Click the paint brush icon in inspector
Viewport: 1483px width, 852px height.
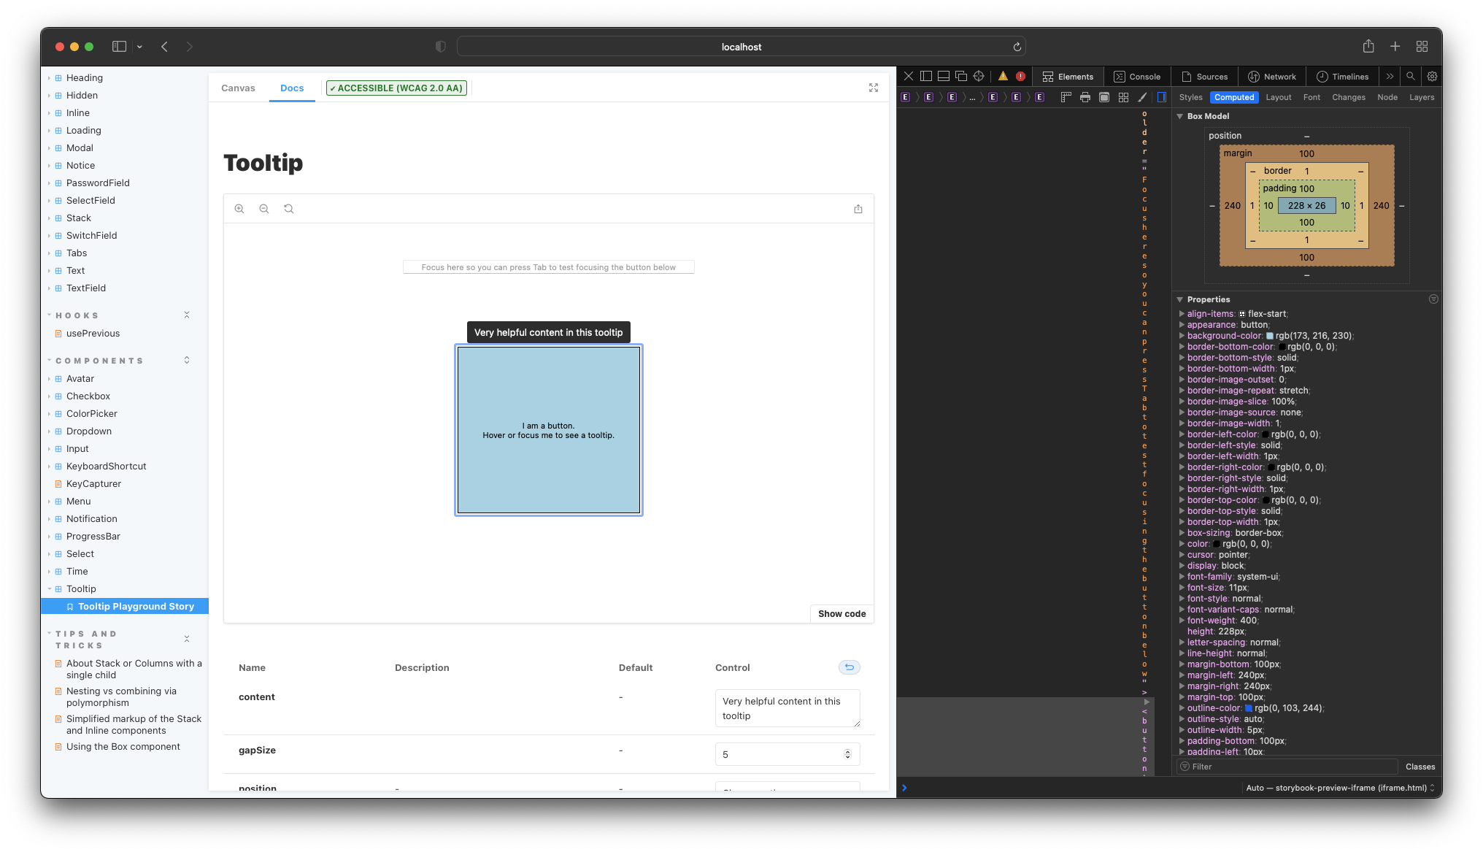pyautogui.click(x=1142, y=97)
